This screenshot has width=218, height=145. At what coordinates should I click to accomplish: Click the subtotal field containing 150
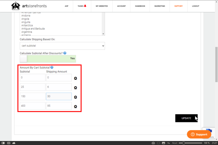pyautogui.click(x=33, y=97)
